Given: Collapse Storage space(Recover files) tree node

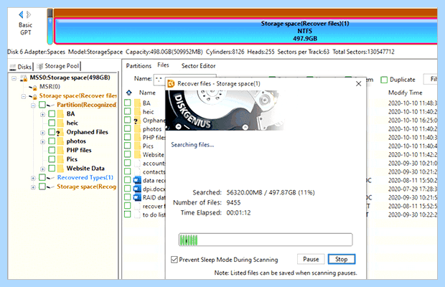Looking at the screenshot, I should tap(24, 96).
